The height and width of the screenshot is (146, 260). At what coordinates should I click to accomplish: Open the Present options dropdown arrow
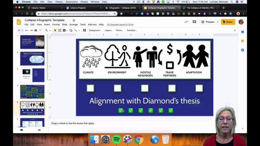[218, 22]
